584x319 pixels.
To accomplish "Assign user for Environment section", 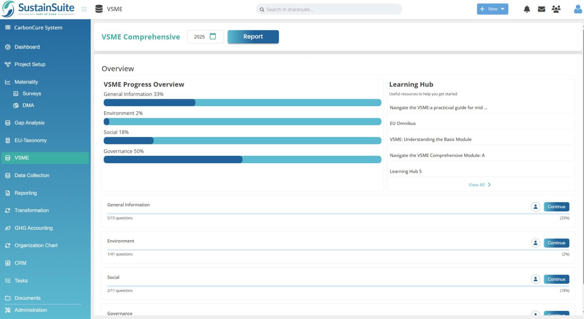I will click(535, 243).
